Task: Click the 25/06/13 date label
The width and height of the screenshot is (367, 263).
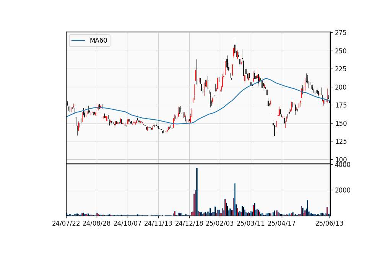Action: coord(329,223)
